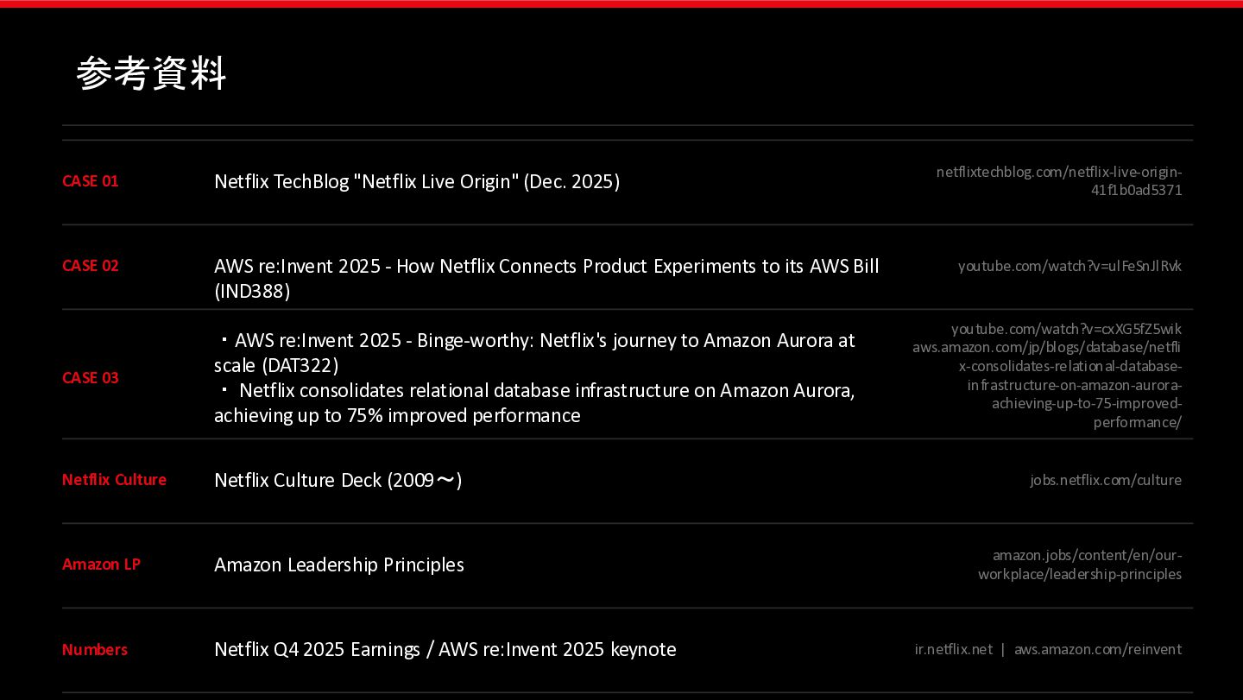Click the Numbers row label
1243x700 pixels.
pos(95,649)
